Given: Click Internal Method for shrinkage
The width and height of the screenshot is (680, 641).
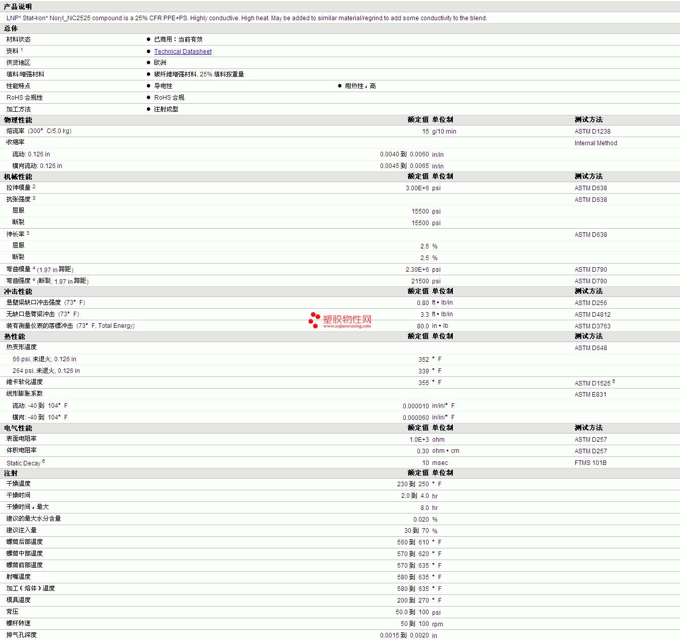Looking at the screenshot, I should (x=596, y=143).
